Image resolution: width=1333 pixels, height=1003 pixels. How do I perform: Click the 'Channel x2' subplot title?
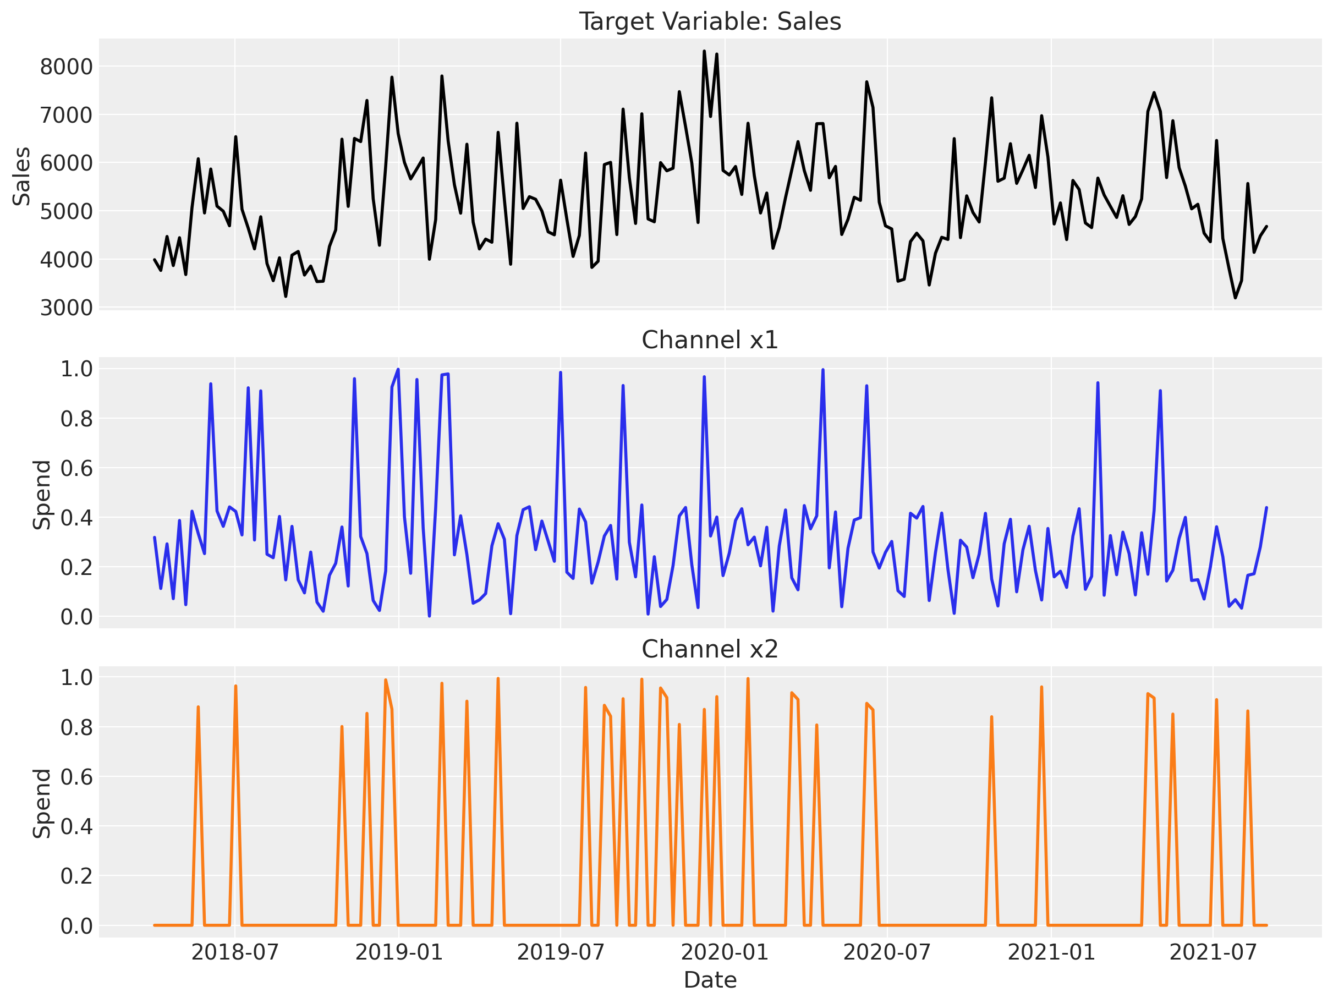point(709,649)
